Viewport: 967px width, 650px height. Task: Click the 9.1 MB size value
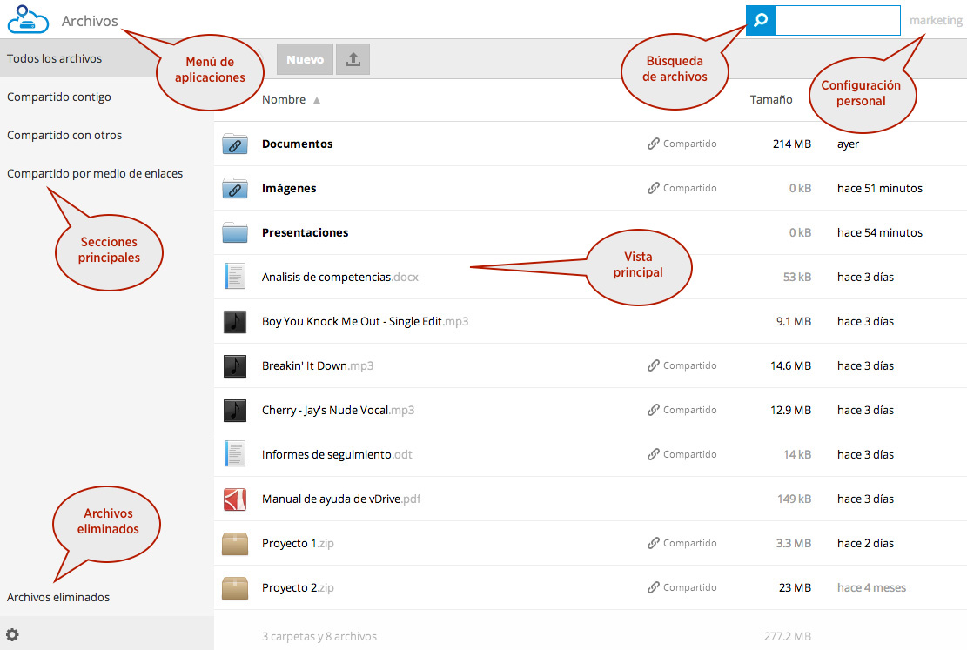(x=794, y=321)
